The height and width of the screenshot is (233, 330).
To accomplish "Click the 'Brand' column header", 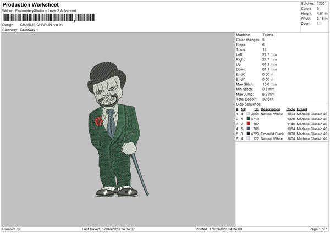I will [302, 109].
